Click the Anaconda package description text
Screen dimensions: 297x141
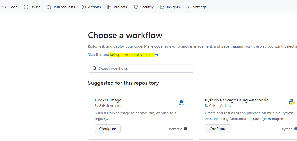(249, 116)
